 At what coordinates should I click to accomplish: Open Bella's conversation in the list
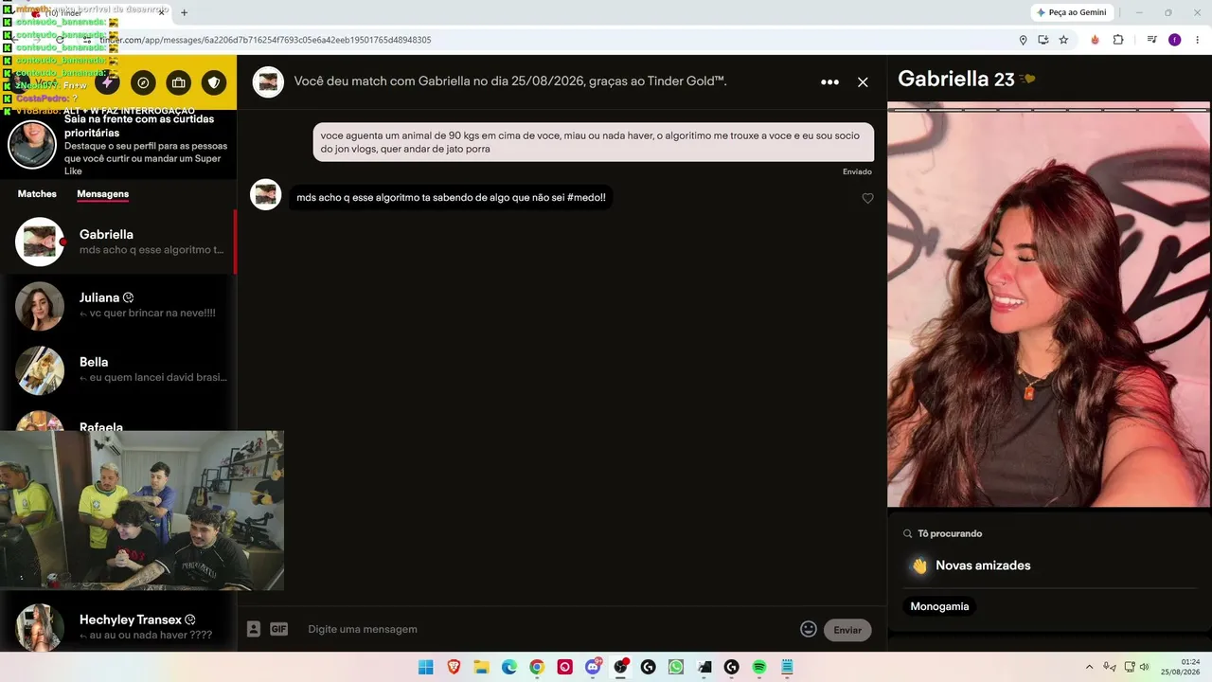tap(118, 369)
